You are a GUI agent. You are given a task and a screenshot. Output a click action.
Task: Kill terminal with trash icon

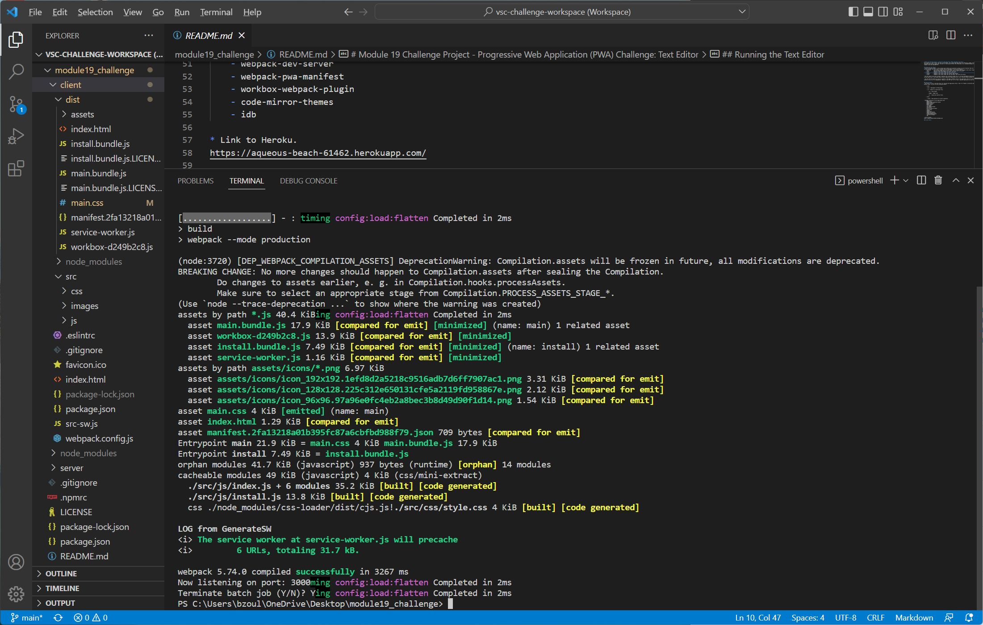938,180
